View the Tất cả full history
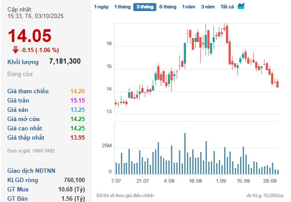This screenshot has height=202, width=291. (227, 7)
